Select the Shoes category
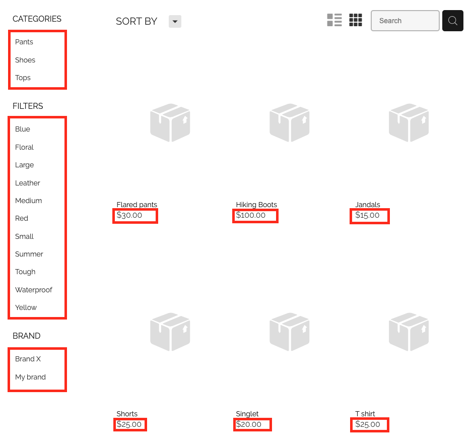The image size is (473, 441). 25,60
